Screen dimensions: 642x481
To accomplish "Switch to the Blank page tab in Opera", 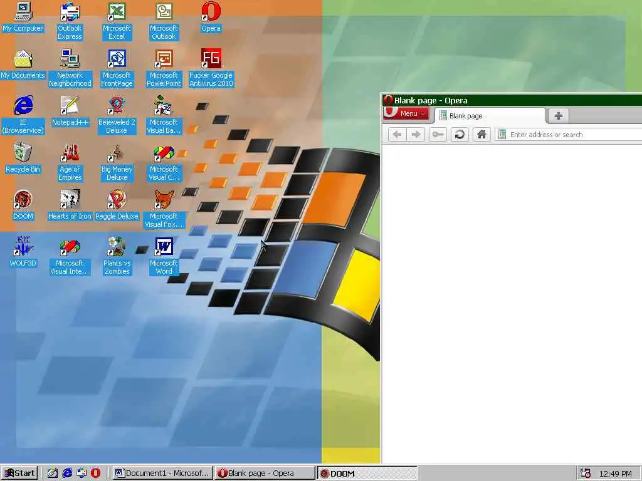I will [x=490, y=116].
